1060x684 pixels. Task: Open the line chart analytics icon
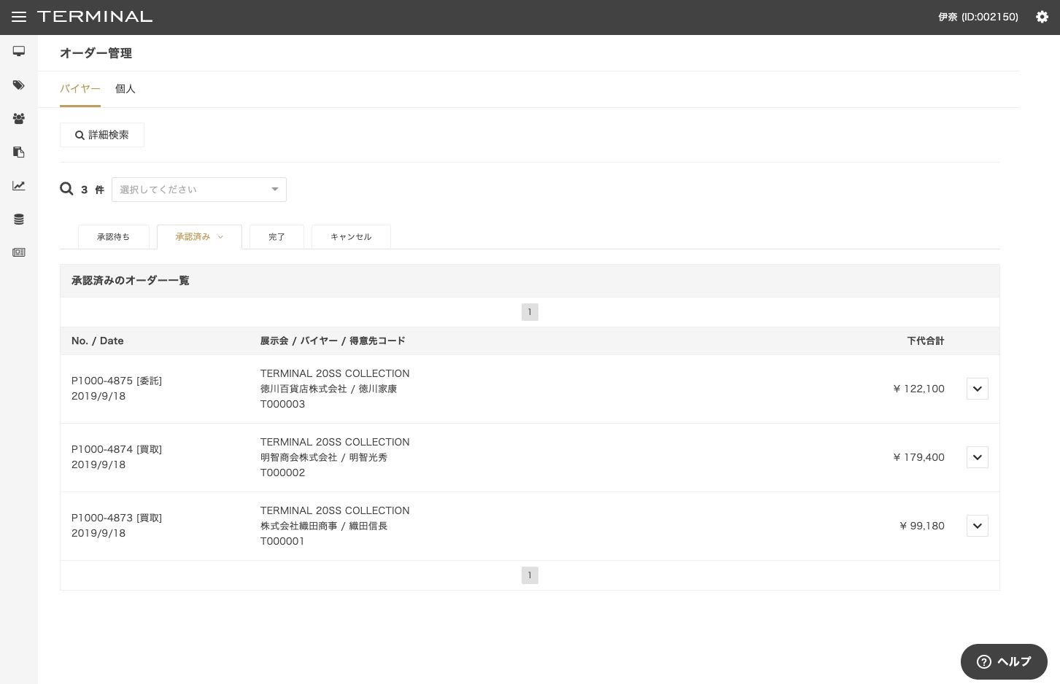pyautogui.click(x=19, y=186)
